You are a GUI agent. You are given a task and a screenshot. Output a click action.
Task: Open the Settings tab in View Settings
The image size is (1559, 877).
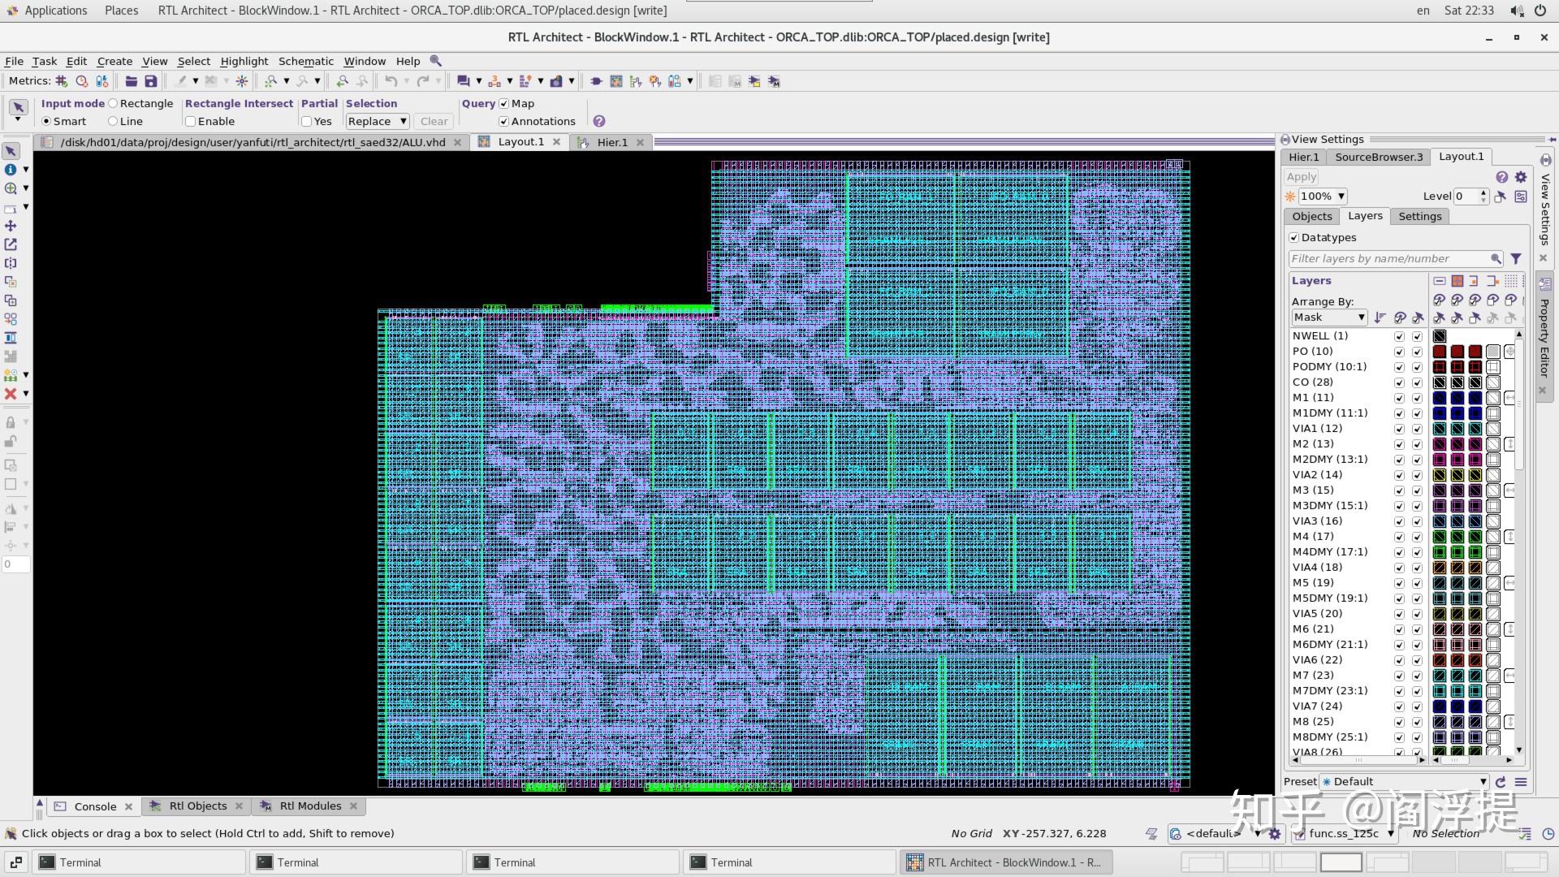tap(1419, 217)
